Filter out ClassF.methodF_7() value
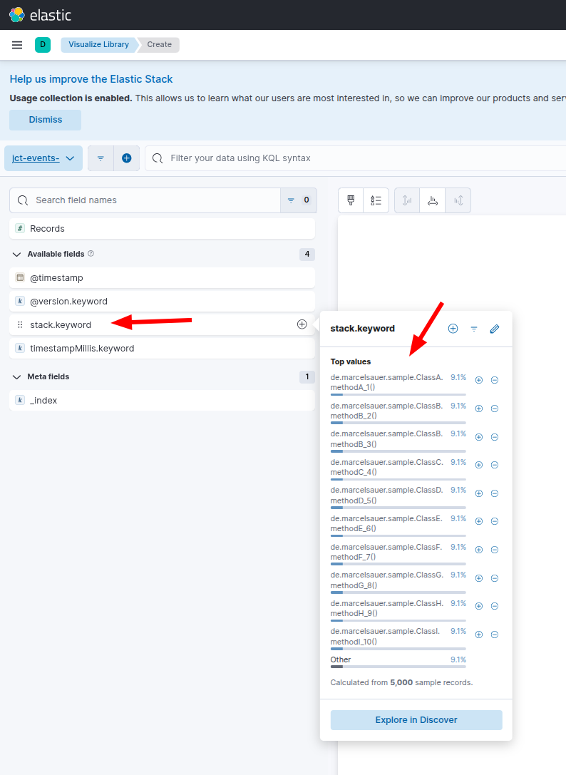The image size is (566, 775). point(495,550)
